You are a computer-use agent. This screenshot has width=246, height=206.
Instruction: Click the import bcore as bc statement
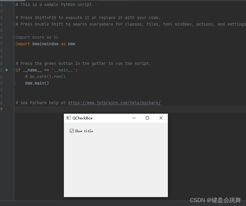[38, 37]
